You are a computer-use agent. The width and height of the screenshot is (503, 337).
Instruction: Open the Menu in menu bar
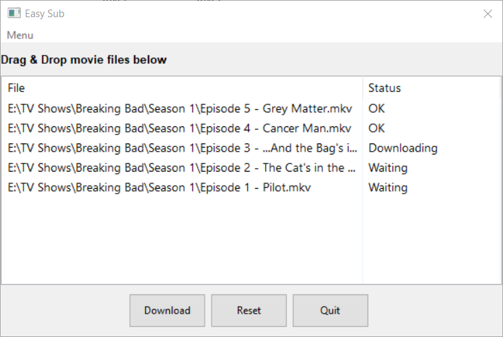(x=20, y=35)
